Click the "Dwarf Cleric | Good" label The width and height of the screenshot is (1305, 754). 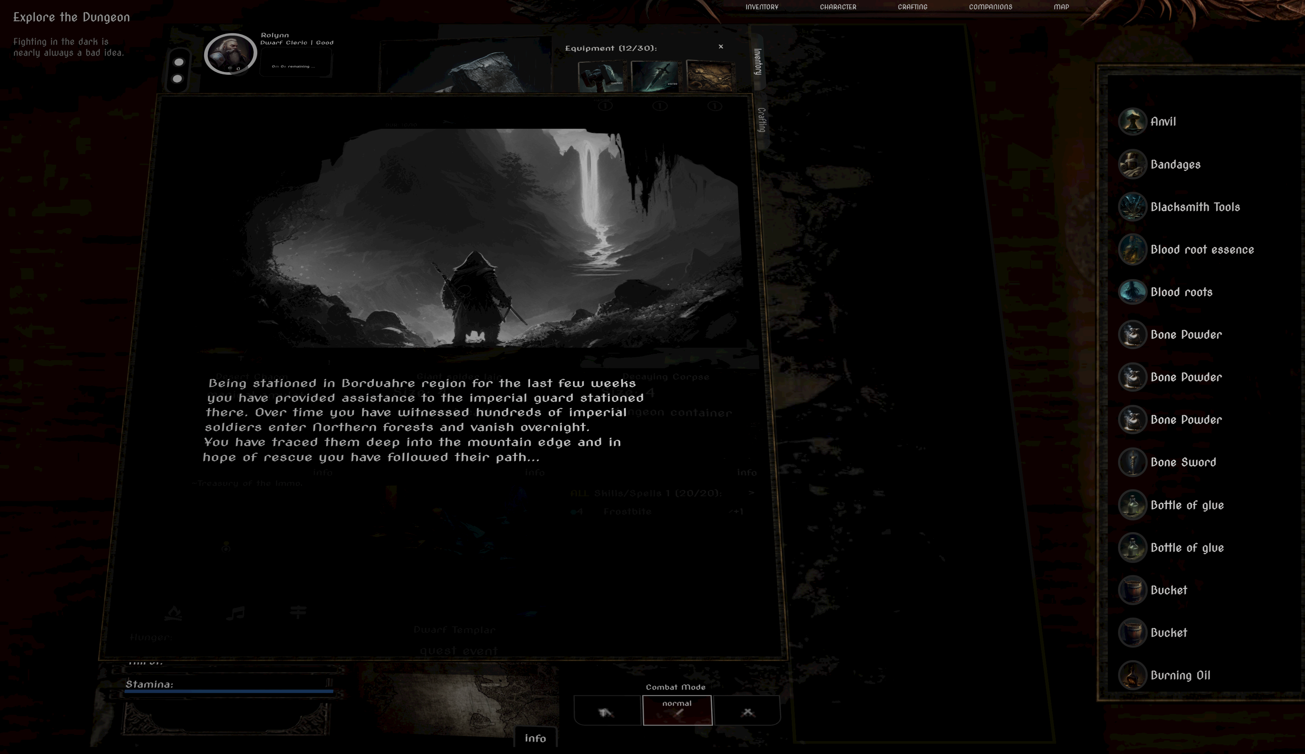point(297,43)
